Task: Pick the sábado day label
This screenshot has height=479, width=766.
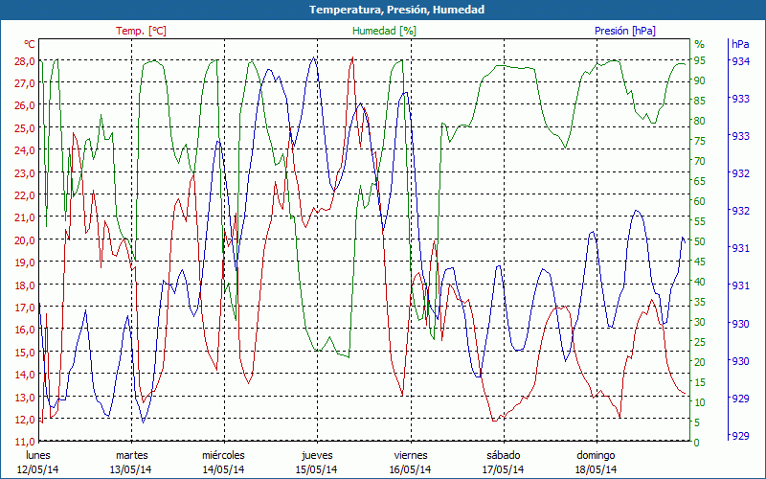Action: coord(503,455)
